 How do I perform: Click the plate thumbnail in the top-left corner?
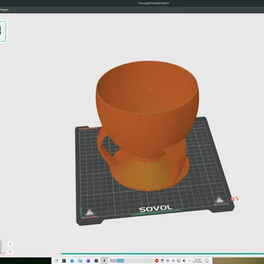coord(3,31)
